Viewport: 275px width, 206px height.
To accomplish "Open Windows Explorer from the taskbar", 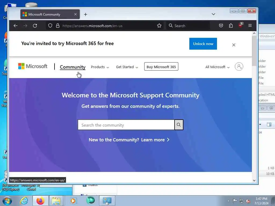I will pos(56,201).
